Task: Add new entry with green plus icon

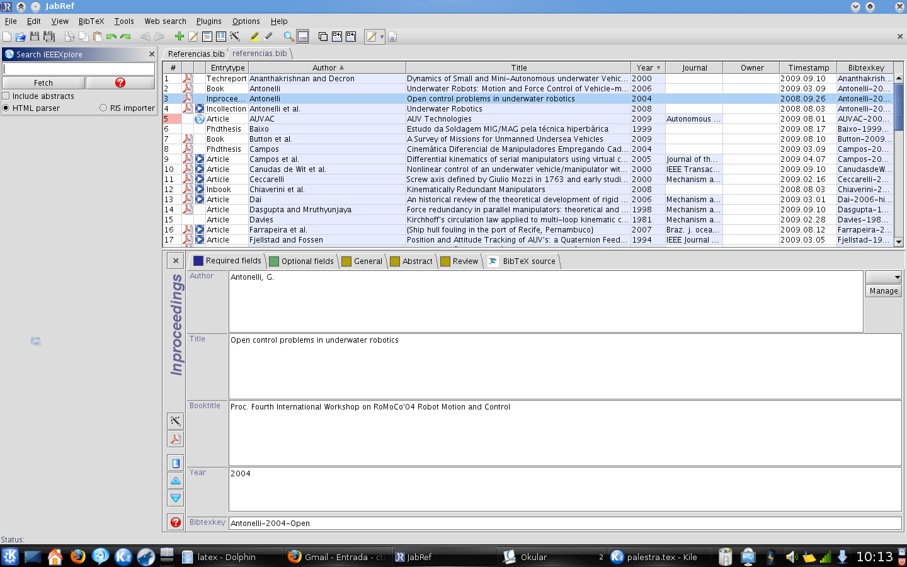Action: click(180, 37)
